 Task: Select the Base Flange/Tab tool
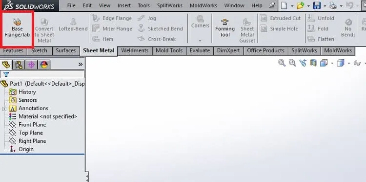(17, 28)
